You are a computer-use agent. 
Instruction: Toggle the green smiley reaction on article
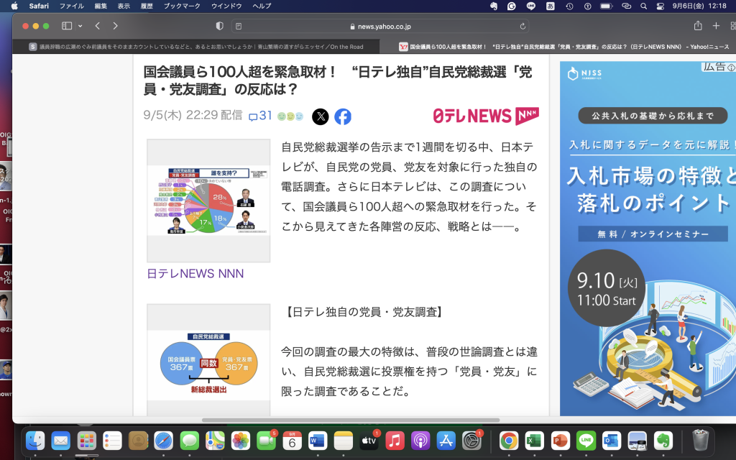[280, 116]
